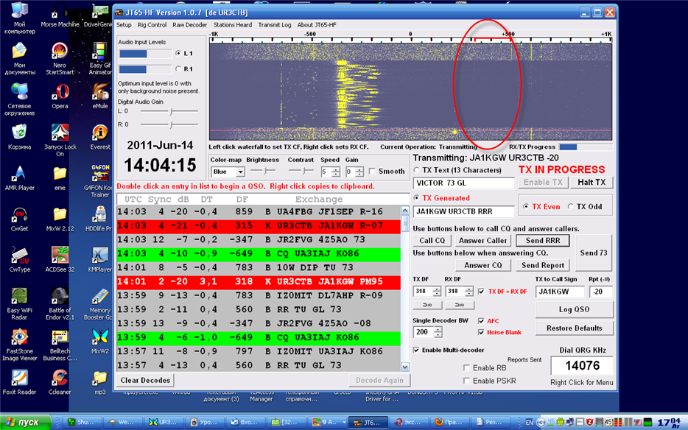
Task: Select the R1 audio input radio button
Action: [178, 69]
